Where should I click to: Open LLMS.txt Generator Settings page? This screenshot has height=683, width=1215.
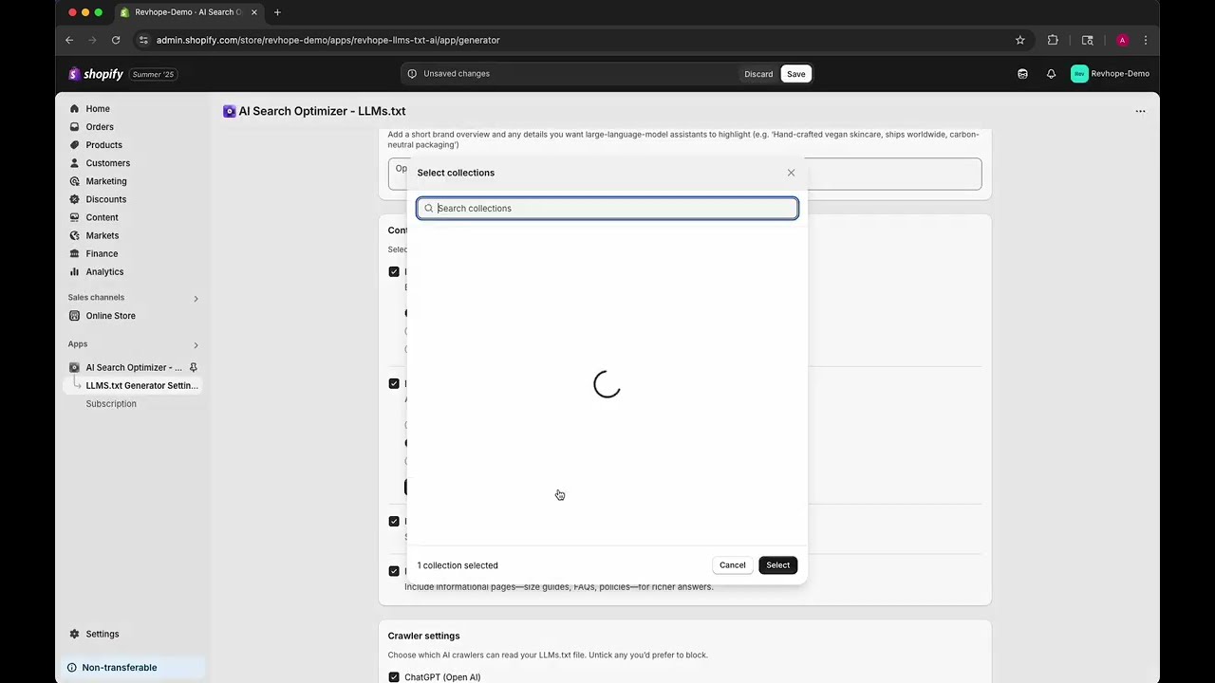click(141, 385)
